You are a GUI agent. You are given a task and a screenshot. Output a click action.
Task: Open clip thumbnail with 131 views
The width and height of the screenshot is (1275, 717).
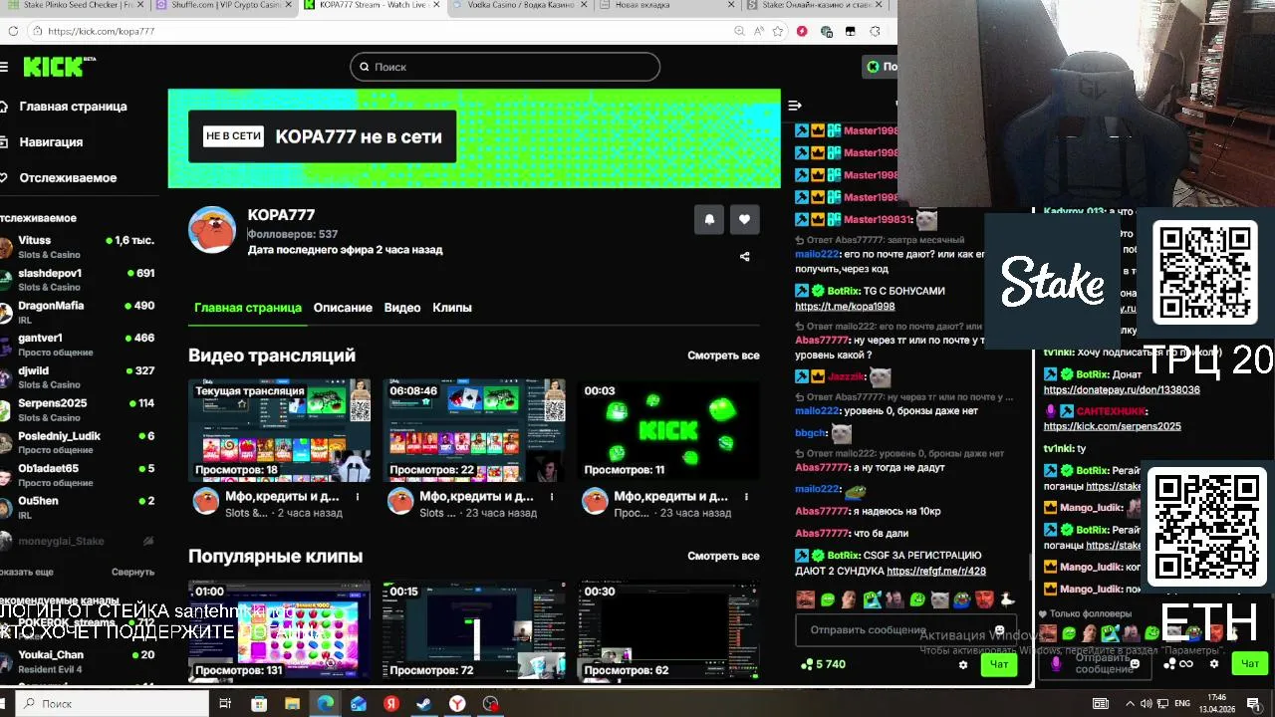click(280, 630)
